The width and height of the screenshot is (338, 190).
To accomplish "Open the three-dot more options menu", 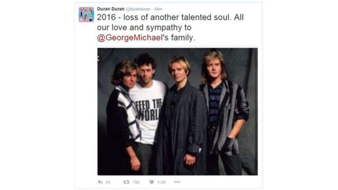I will [x=177, y=182].
